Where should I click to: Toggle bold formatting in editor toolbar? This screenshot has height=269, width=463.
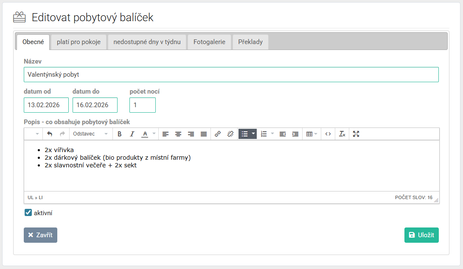click(x=120, y=134)
